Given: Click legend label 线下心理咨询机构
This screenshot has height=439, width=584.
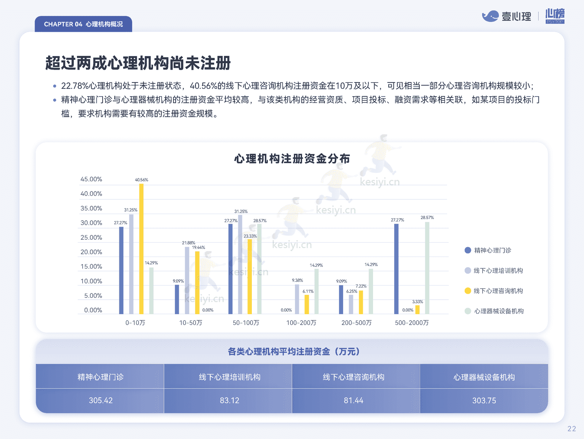Looking at the screenshot, I should tap(499, 291).
